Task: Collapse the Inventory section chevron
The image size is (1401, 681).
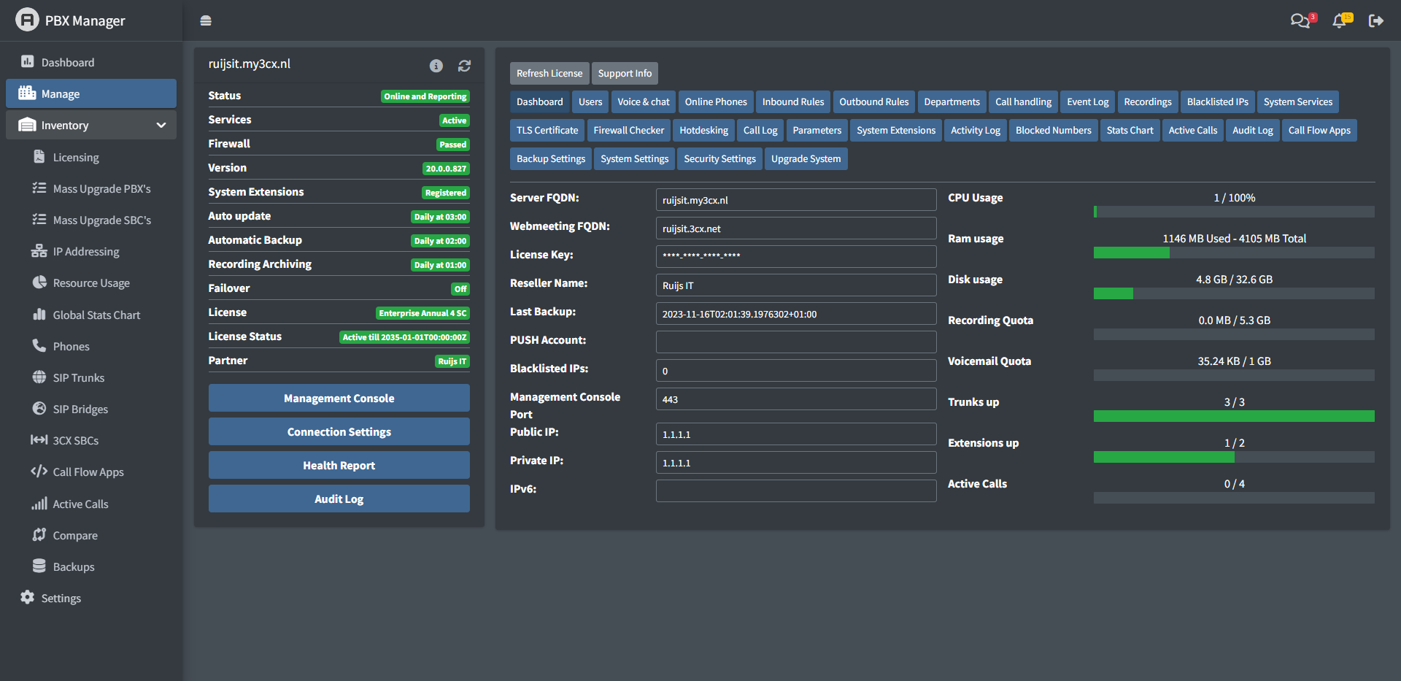Action: [x=161, y=126]
